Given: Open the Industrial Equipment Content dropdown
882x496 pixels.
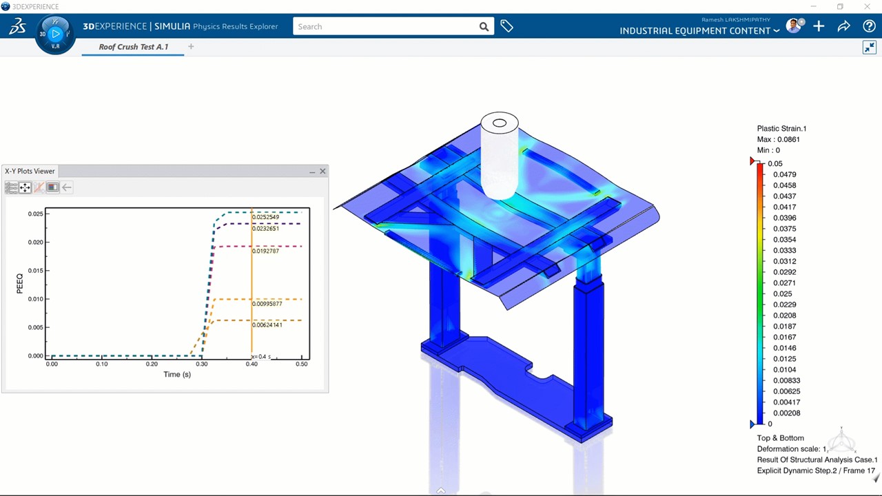Looking at the screenshot, I should (699, 30).
